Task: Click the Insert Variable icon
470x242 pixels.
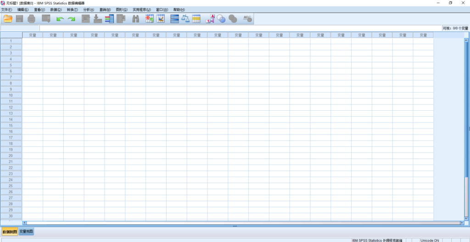Action: pos(161,19)
